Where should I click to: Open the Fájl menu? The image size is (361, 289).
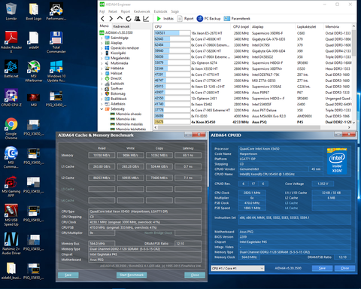[x=102, y=11]
